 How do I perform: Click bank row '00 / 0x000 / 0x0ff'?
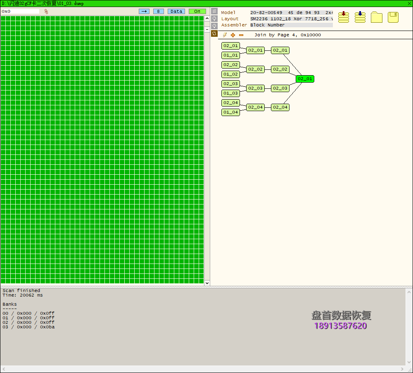(28, 313)
